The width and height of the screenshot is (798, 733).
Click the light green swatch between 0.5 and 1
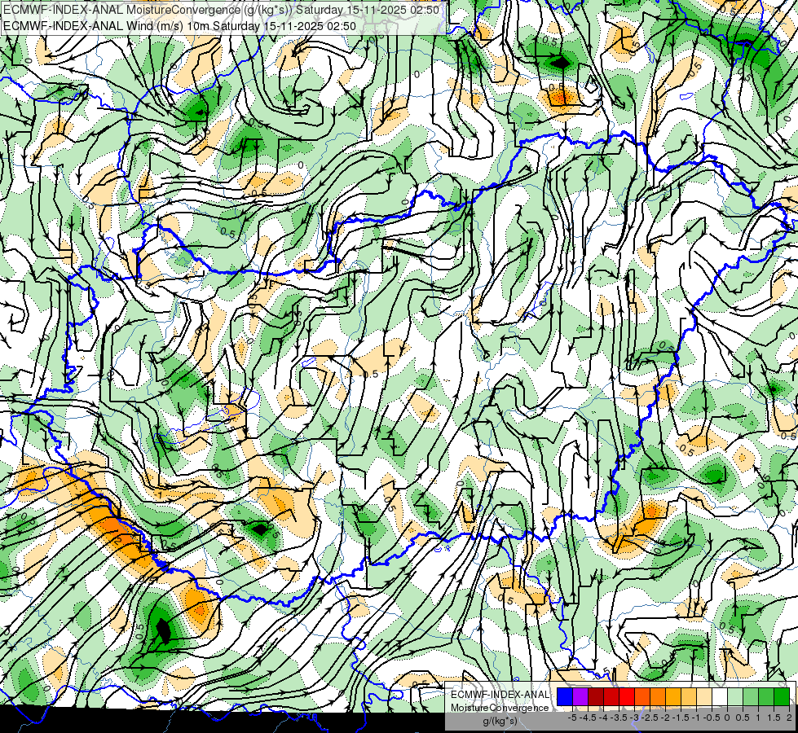pos(751,697)
